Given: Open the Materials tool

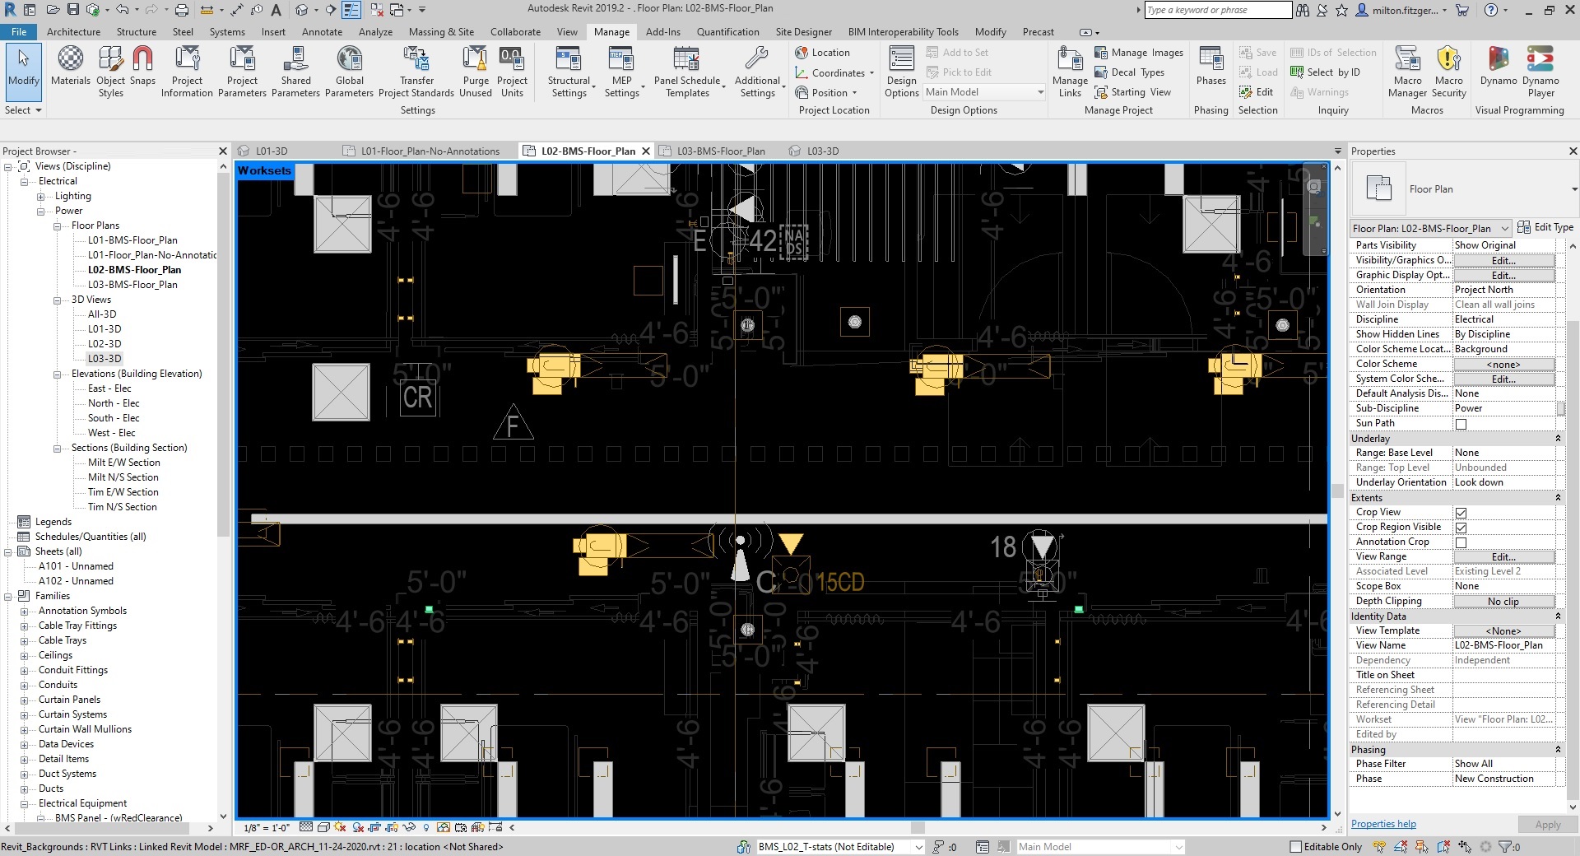Looking at the screenshot, I should (x=71, y=66).
